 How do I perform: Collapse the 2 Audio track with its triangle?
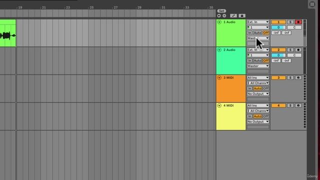click(219, 50)
